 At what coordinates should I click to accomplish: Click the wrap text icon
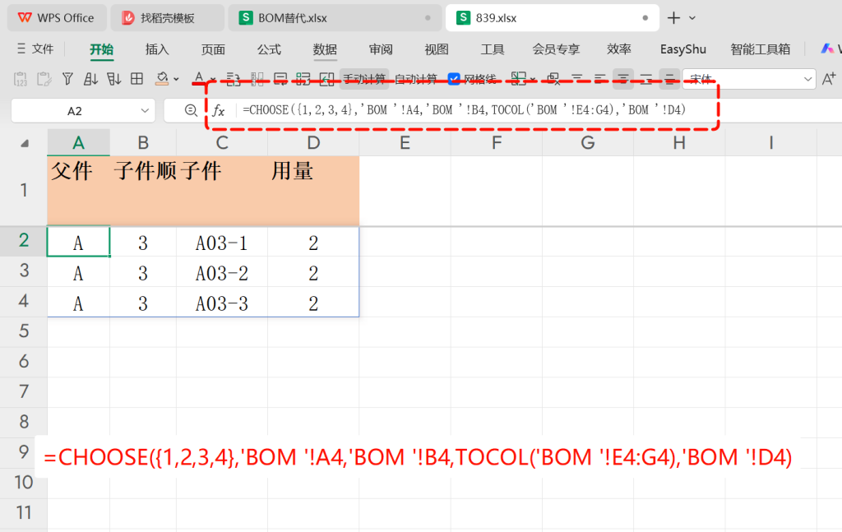tap(280, 80)
